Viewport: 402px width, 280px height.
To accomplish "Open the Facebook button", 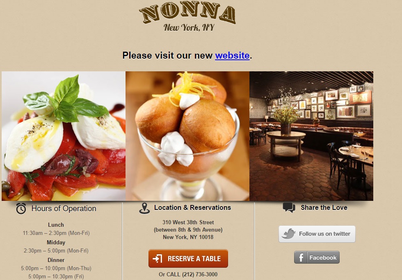I will [317, 257].
